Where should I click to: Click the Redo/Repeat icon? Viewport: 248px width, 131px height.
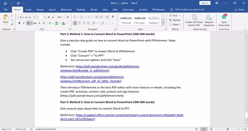[x=18, y=3]
